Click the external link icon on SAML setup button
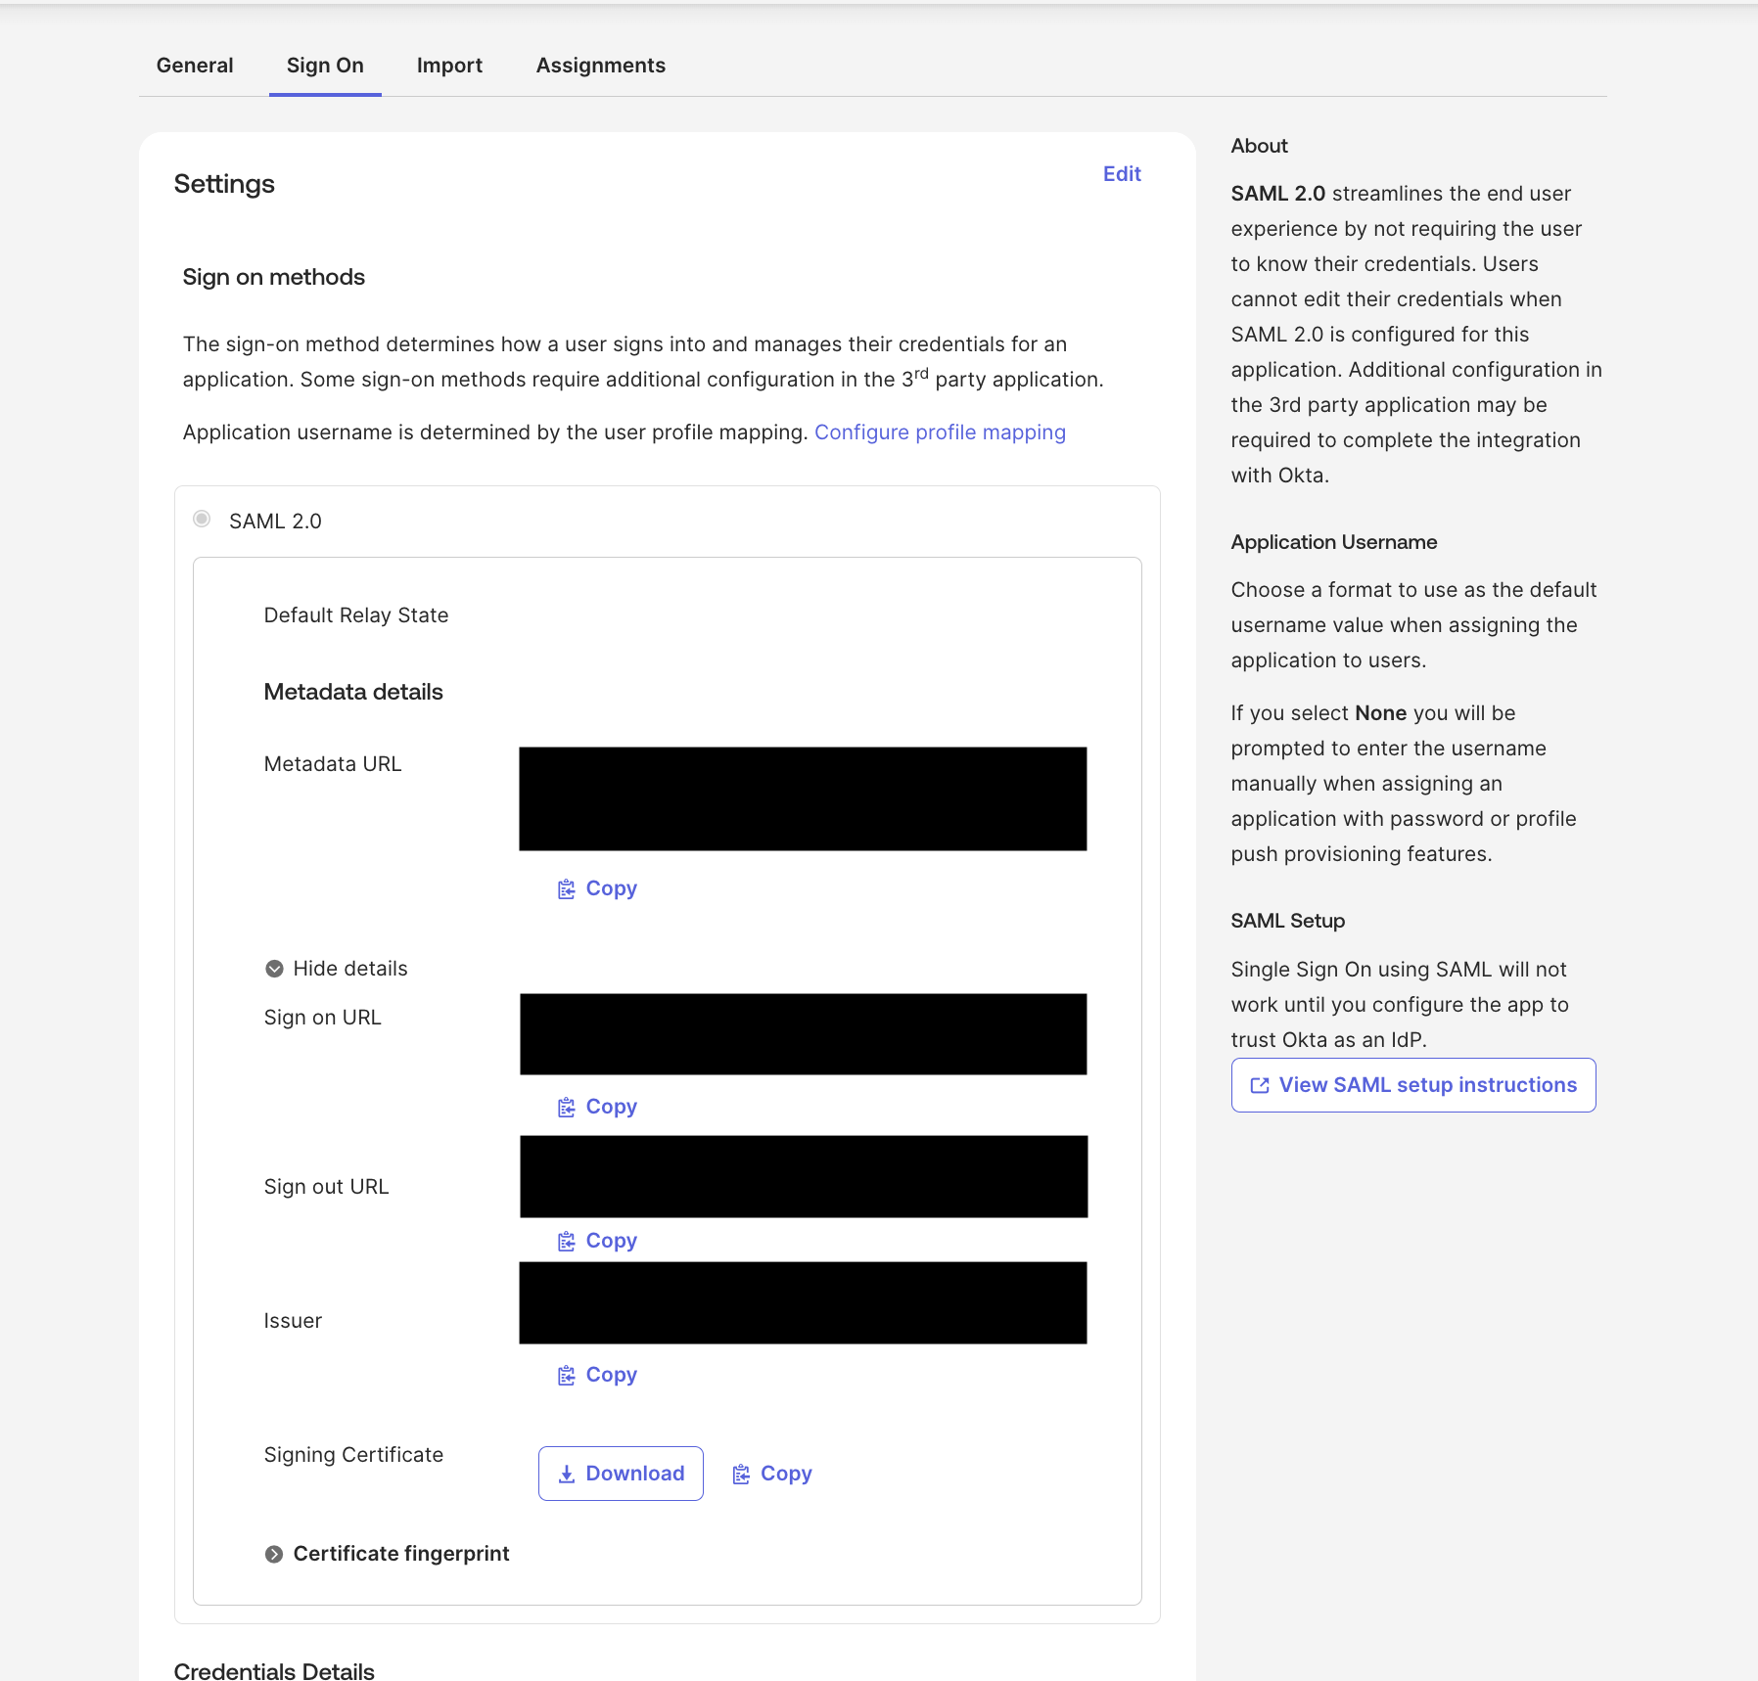The width and height of the screenshot is (1758, 1681). click(x=1258, y=1084)
